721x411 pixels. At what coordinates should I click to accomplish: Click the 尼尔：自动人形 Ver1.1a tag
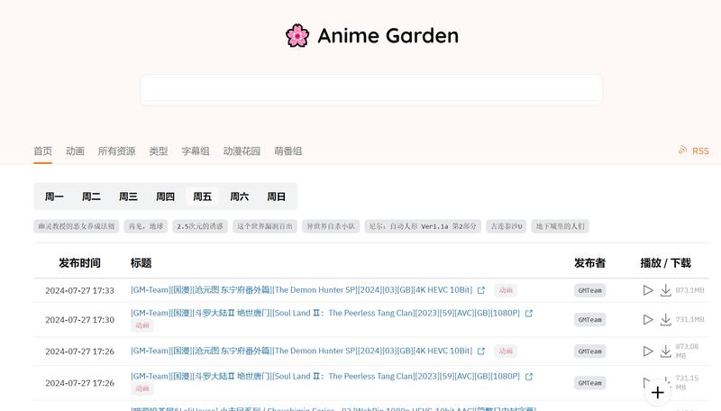pyautogui.click(x=423, y=226)
